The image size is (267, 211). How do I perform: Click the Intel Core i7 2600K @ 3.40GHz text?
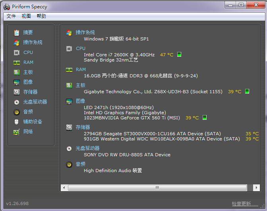coord(119,55)
